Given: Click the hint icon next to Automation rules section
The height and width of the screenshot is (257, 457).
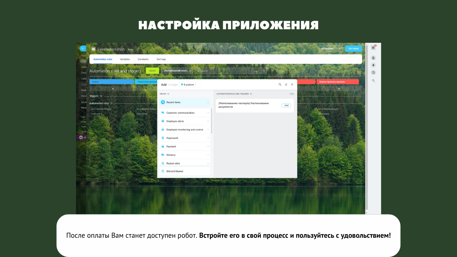Looking at the screenshot, I should pos(111,103).
